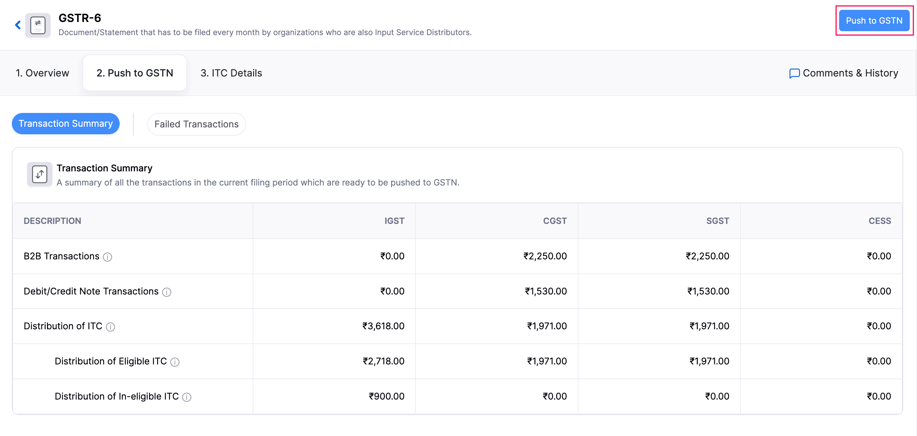The image size is (917, 436).
Task: Select the 2. Push to GSTN tab
Action: [x=134, y=73]
